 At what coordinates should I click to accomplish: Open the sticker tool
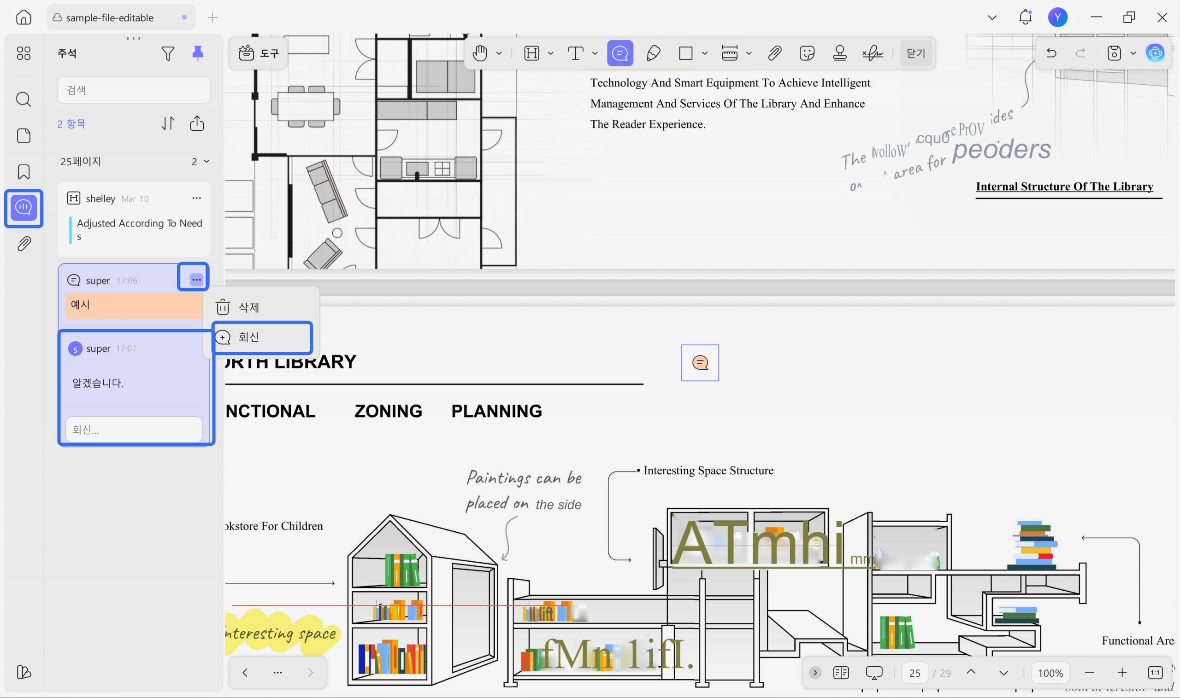pyautogui.click(x=807, y=53)
